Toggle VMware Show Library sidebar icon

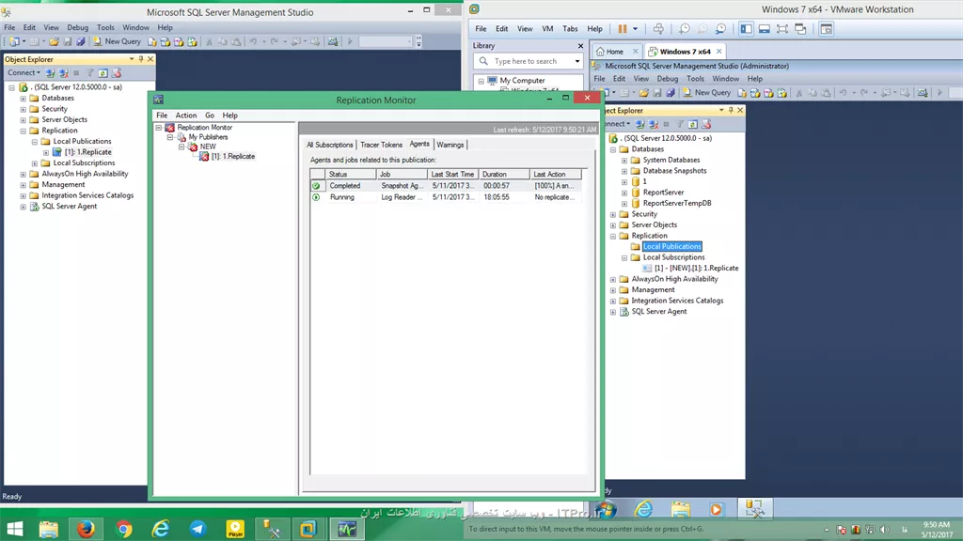click(x=746, y=29)
